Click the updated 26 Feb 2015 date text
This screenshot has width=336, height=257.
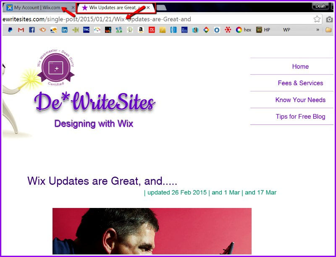tap(177, 192)
